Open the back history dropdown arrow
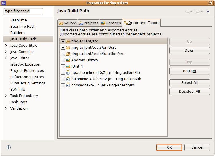215x156 pixels. coord(192,12)
